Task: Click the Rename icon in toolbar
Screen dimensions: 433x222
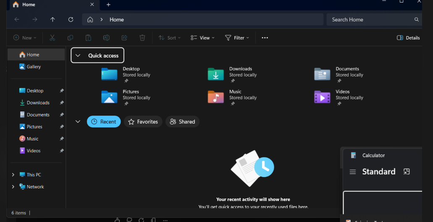Action: [x=106, y=38]
